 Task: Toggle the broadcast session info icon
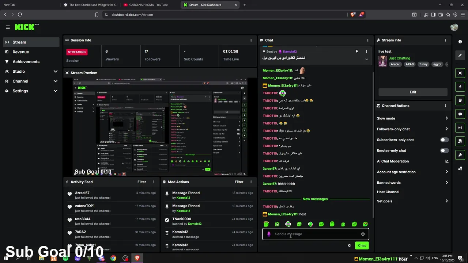460,127
